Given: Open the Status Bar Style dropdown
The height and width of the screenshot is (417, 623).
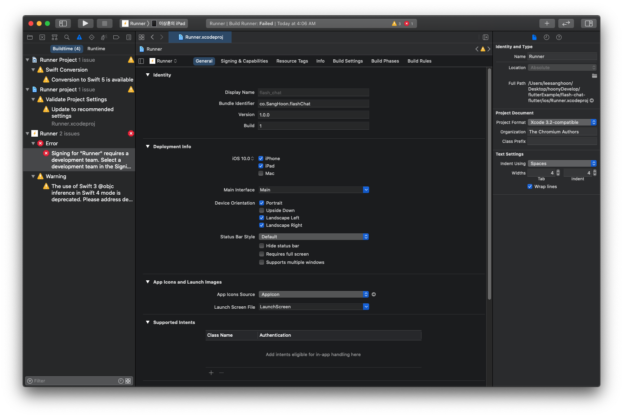Looking at the screenshot, I should [x=314, y=237].
